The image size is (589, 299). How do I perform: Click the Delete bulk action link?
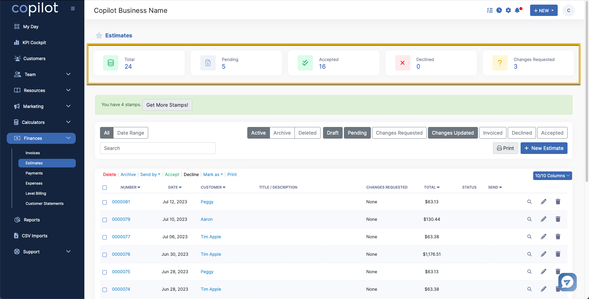(110, 174)
